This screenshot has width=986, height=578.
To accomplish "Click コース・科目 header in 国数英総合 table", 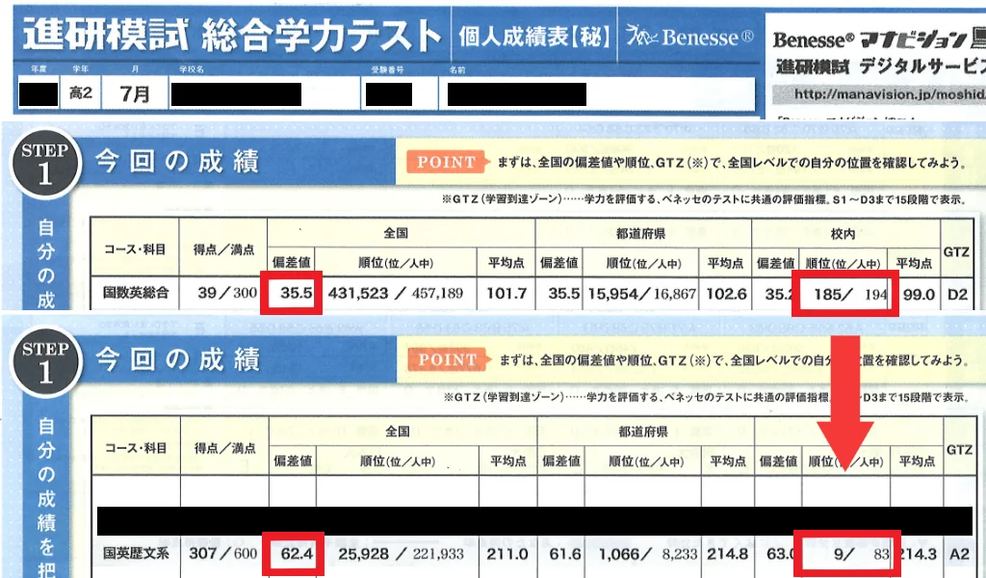I will click(135, 250).
